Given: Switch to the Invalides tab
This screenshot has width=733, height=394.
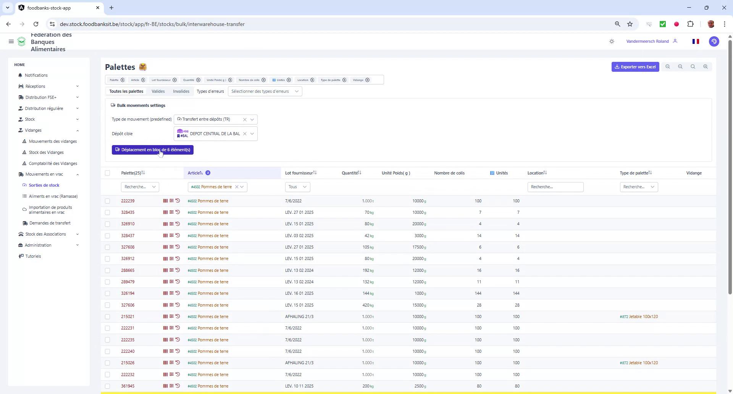Looking at the screenshot, I should click(181, 91).
